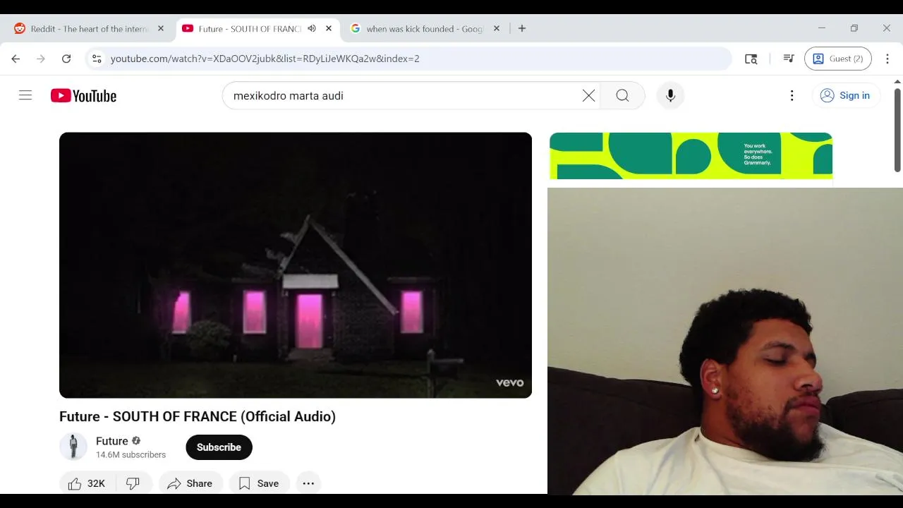Viewport: 903px width, 508px height.
Task: Click the video player
Action: pos(296,265)
